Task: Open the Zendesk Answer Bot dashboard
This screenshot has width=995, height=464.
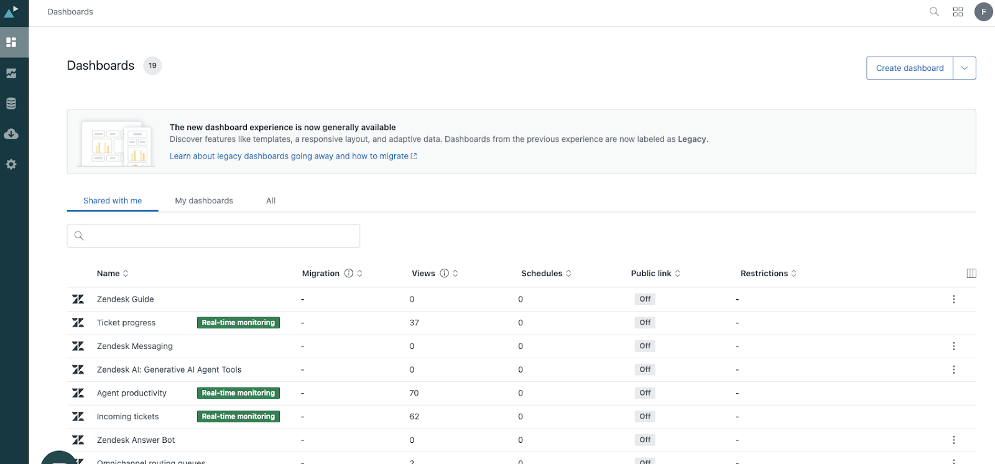Action: 136,440
